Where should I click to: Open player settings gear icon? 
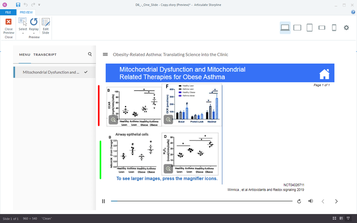click(346, 28)
